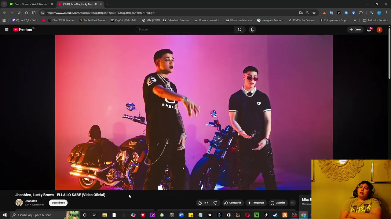Open a new browser tab
This screenshot has height=219, width=391.
coord(108,4)
